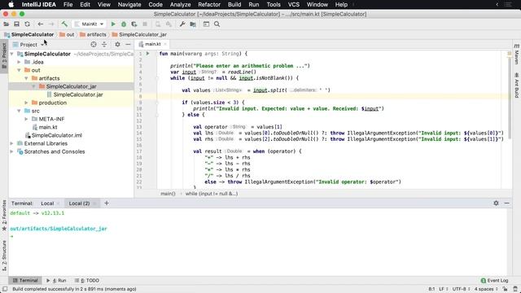
Task: Collapse the SimpleCalculator root node
Action: (x=12, y=54)
